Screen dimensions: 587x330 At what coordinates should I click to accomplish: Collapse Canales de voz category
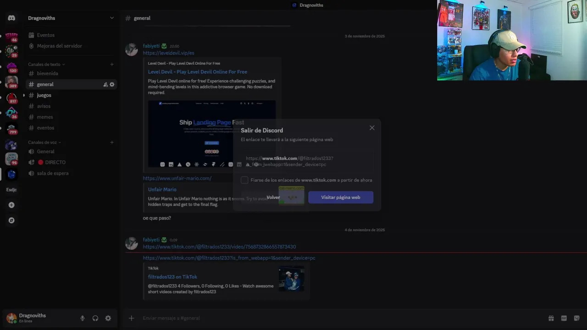tap(44, 143)
